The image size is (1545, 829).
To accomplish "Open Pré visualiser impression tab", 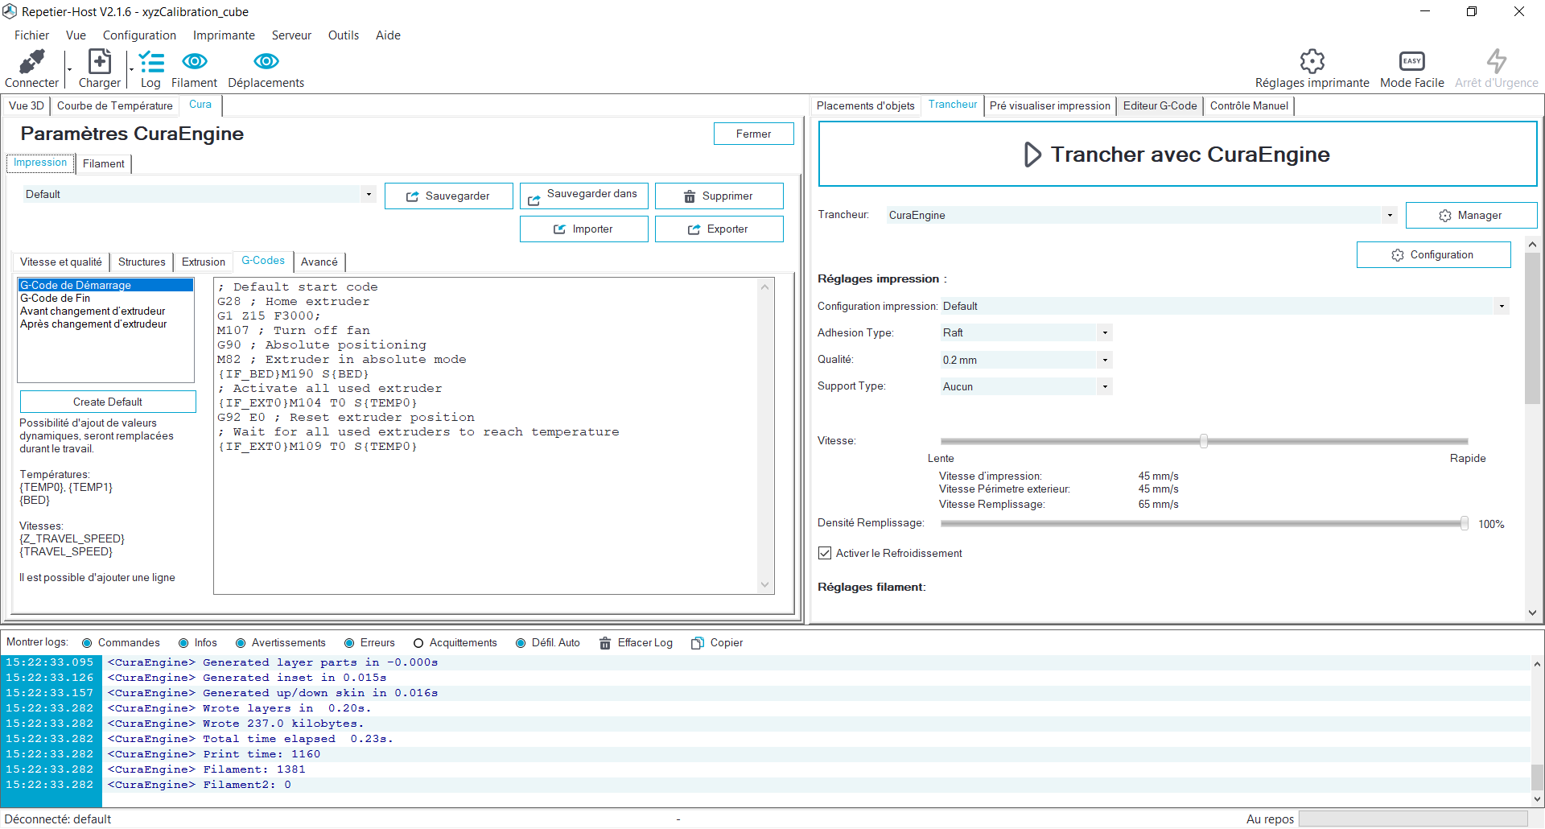I will [1049, 105].
